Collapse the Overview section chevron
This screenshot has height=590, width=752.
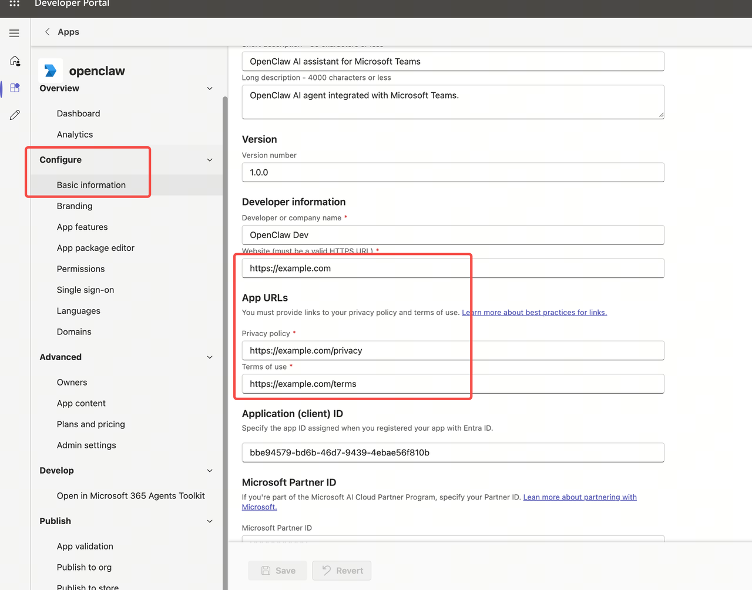coord(210,89)
